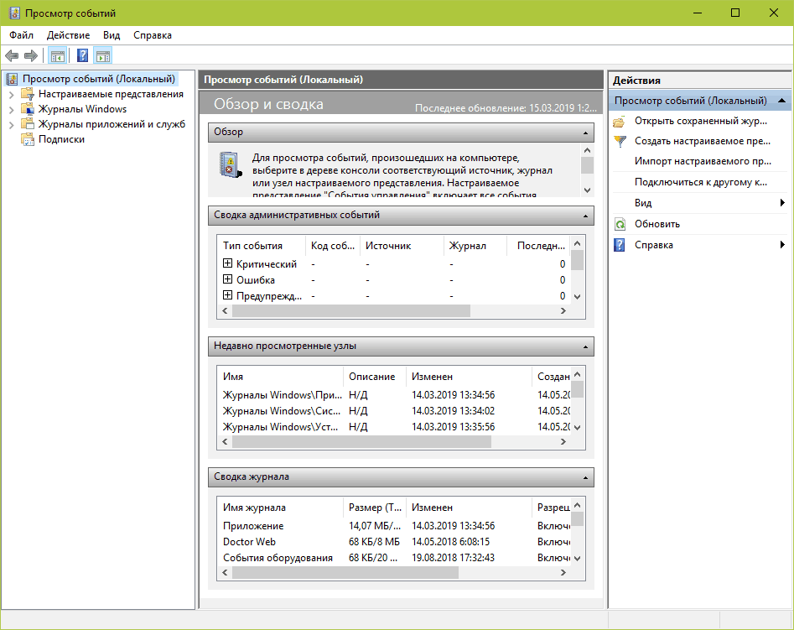Expand Настраиваемые представления tree node
The image size is (794, 630).
pos(11,94)
